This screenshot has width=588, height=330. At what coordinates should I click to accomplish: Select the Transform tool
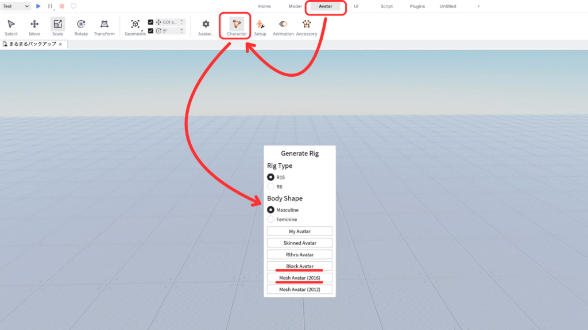[x=104, y=26]
